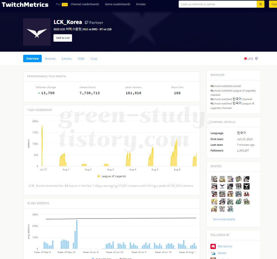Screen dimensions: 277x259
Task: Click the Twitch Partner badge icon
Action: click(86, 22)
